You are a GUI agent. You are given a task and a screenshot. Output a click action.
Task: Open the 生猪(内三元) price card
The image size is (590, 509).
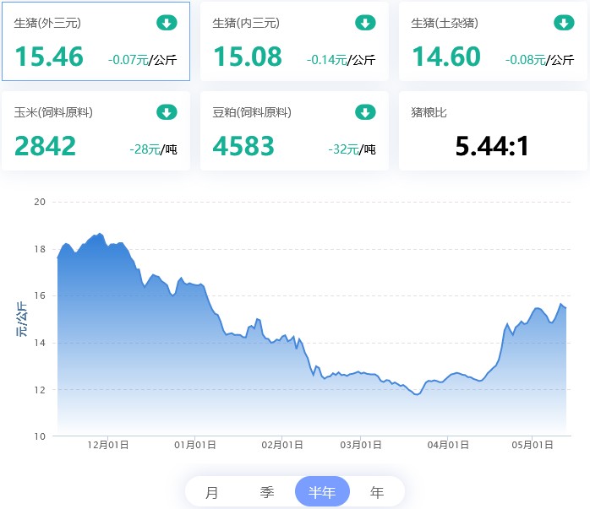click(x=294, y=41)
